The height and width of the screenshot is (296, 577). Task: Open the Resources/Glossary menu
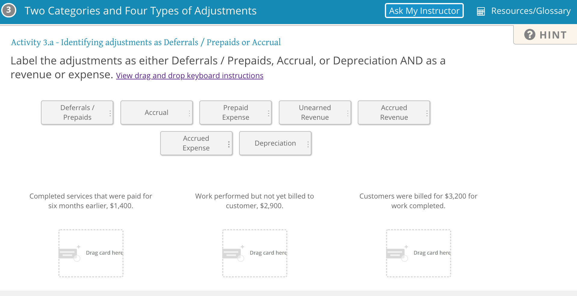pyautogui.click(x=531, y=11)
